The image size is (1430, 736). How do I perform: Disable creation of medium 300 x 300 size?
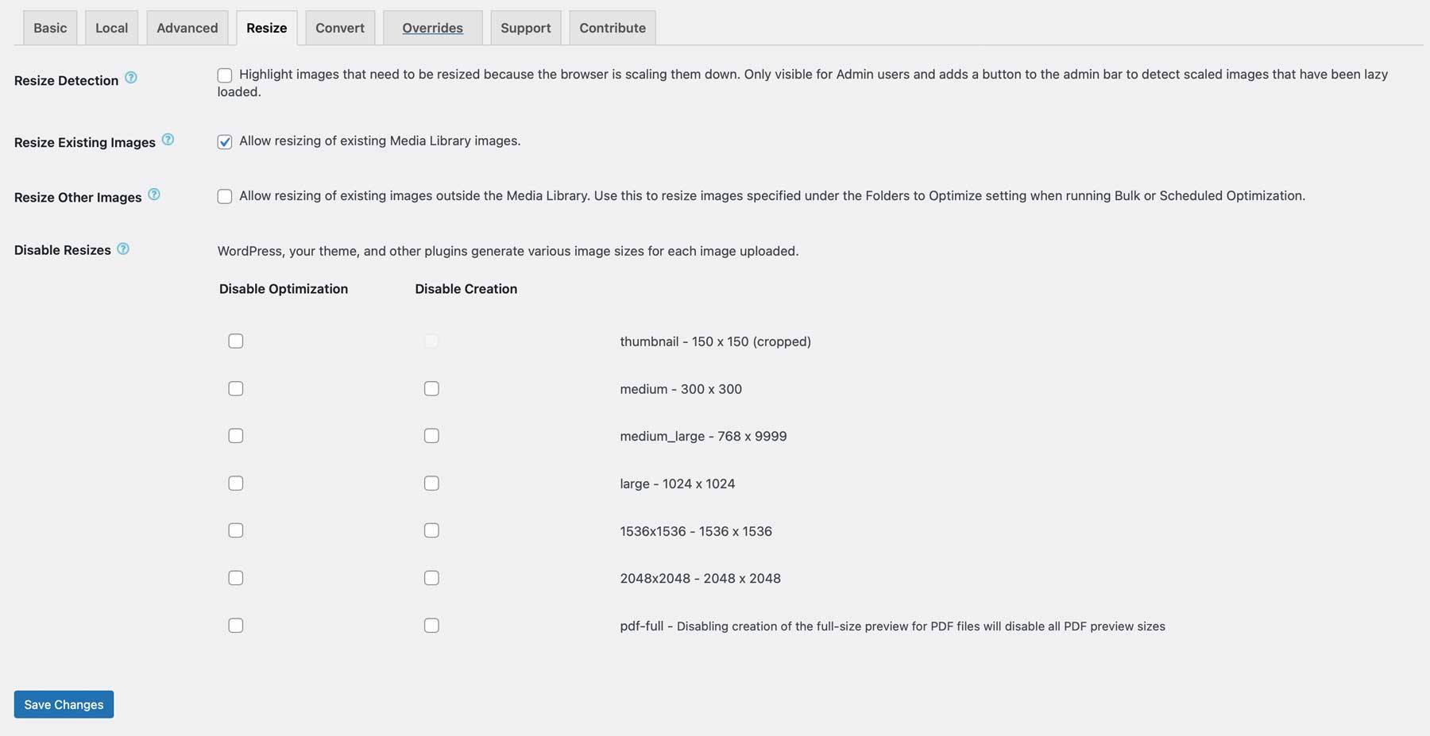click(x=431, y=388)
